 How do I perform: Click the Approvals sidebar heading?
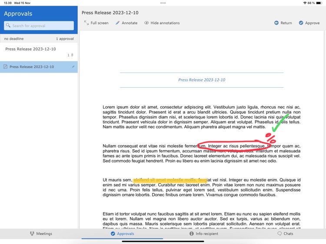[18, 13]
